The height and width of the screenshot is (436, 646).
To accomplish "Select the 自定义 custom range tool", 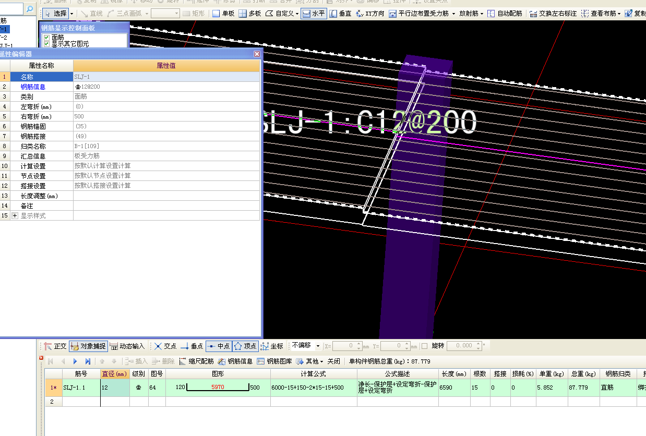I will pyautogui.click(x=279, y=14).
